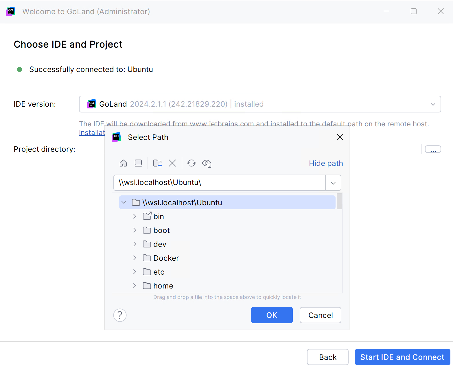Click the bin symlink folder icon

coord(147,216)
